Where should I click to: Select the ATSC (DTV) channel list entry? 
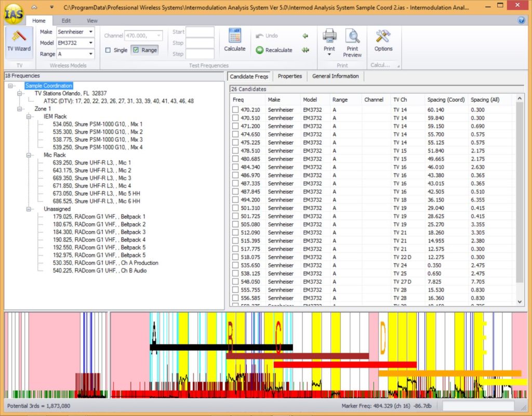(118, 101)
